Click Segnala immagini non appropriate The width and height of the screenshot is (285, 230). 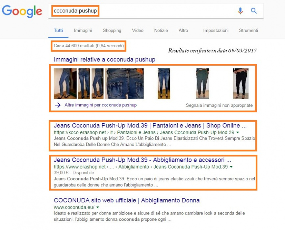219,105
